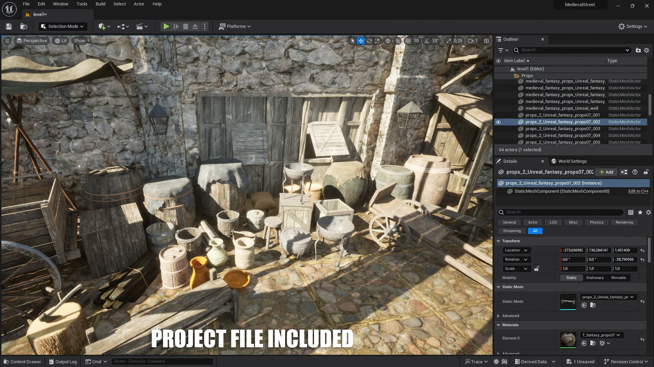Viewport: 654px width, 367px height.
Task: Toggle scale snapping in viewport
Action: coord(449,41)
